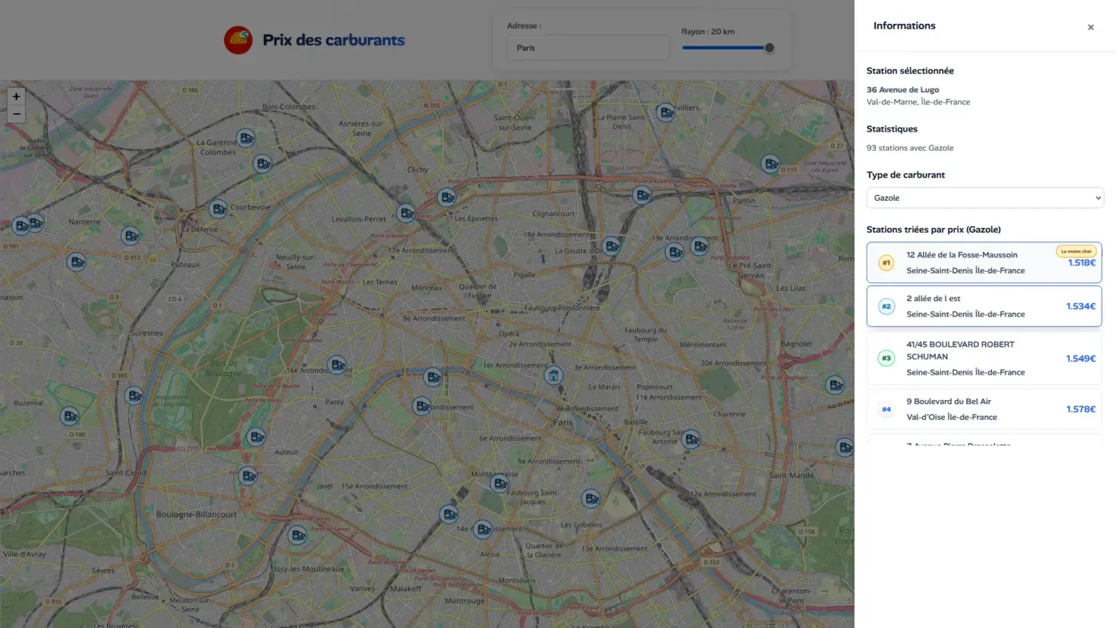1116x628 pixels.
Task: Click the 93 stations avec Gazole statistic
Action: pyautogui.click(x=910, y=148)
